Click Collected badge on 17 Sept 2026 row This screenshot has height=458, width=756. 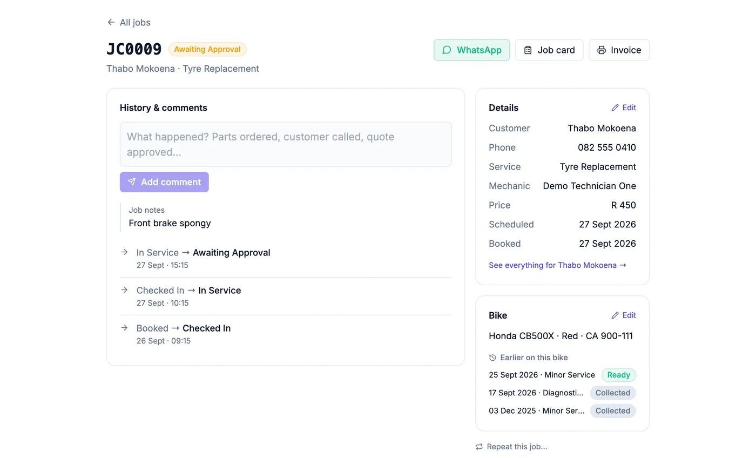[613, 393]
